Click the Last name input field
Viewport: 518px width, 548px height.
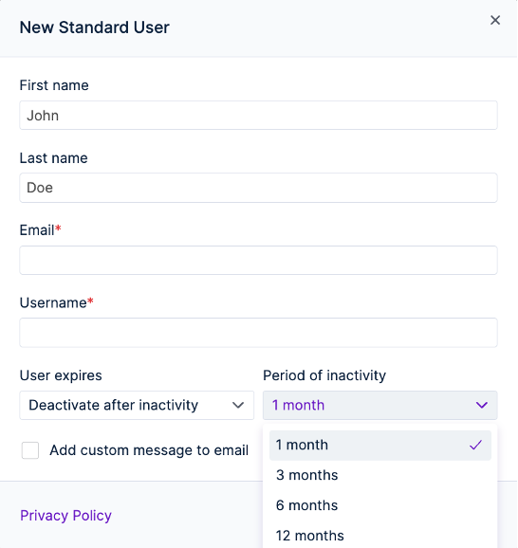(258, 188)
